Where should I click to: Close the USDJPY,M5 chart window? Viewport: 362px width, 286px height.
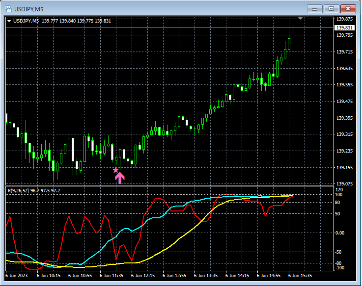[348, 9]
